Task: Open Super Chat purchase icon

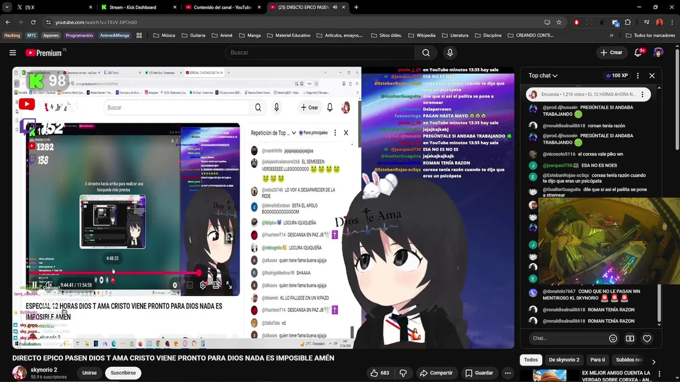Action: tap(630, 338)
